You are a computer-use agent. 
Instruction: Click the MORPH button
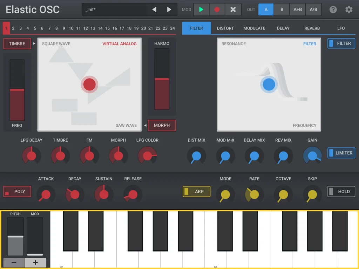162,125
